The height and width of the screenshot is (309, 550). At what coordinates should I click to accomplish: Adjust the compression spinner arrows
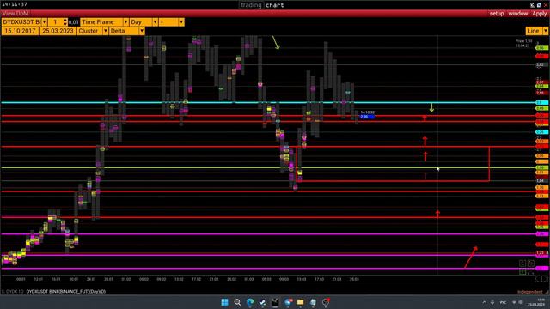pyautogui.click(x=65, y=21)
